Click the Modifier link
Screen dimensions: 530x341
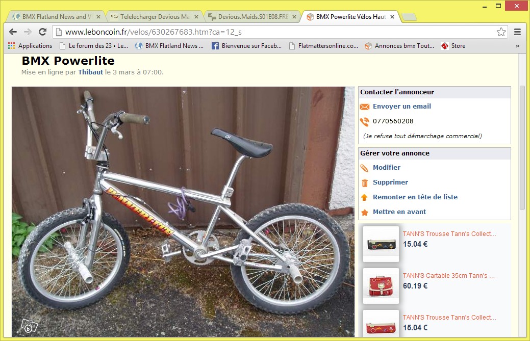[386, 168]
